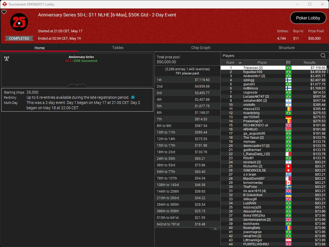Click the heart favorite icon
The image size is (329, 247).
(x=4, y=12)
